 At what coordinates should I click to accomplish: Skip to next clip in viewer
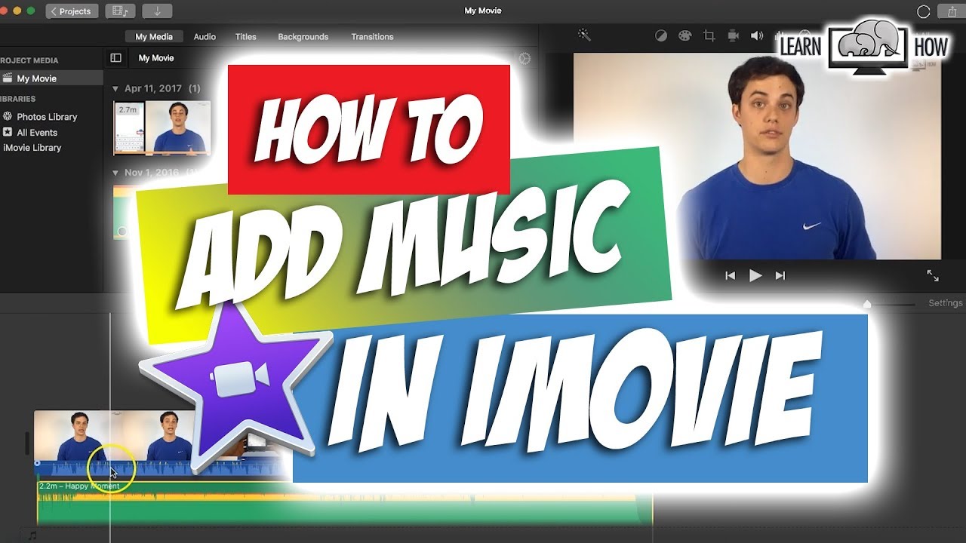pyautogui.click(x=780, y=276)
